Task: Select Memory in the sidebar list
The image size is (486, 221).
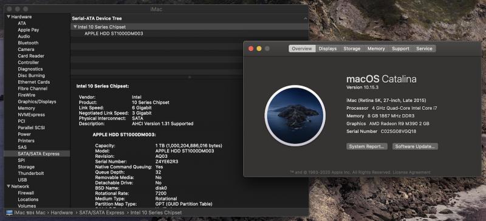Action: (x=26, y=108)
